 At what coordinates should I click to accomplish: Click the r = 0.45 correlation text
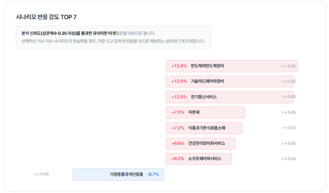tap(42, 174)
